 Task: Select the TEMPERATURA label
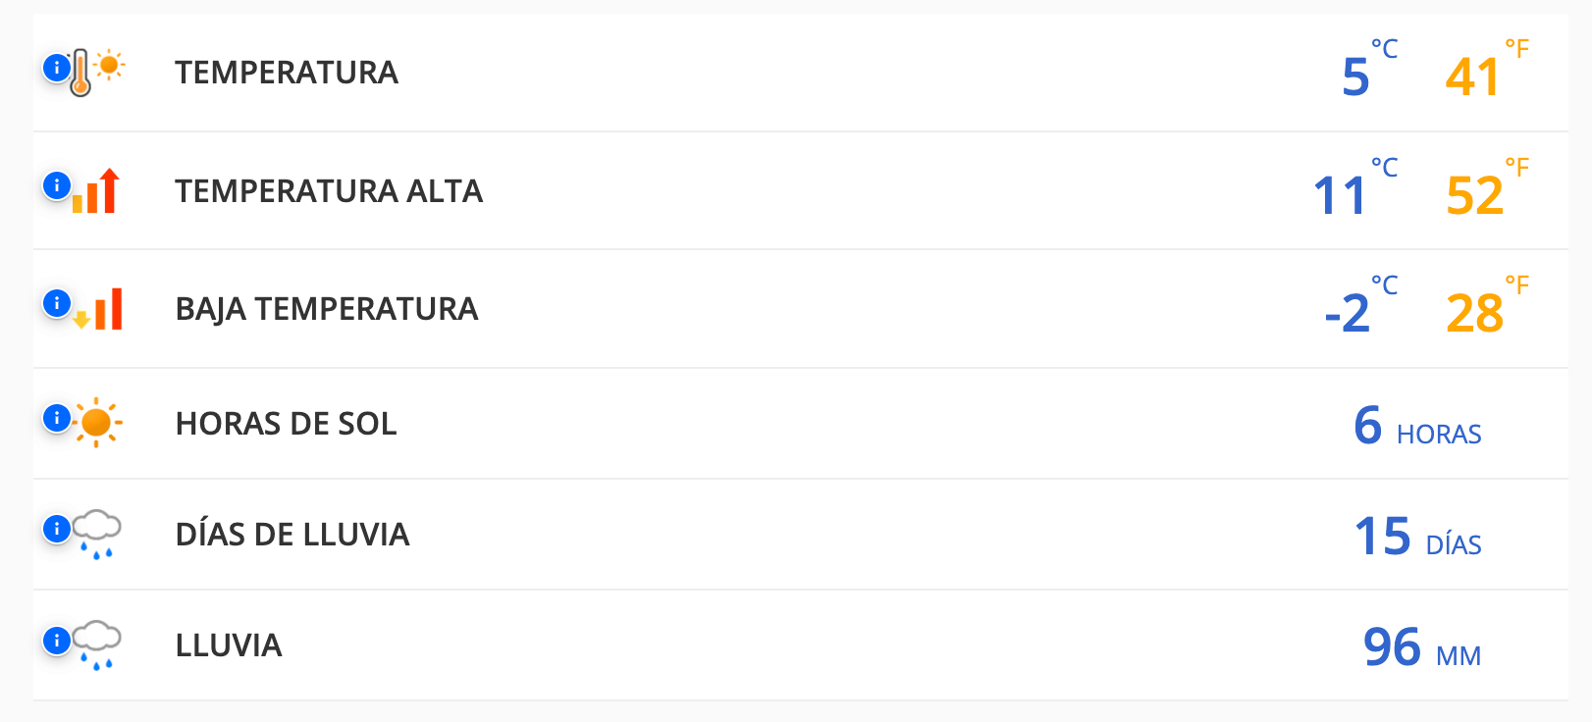tap(287, 73)
